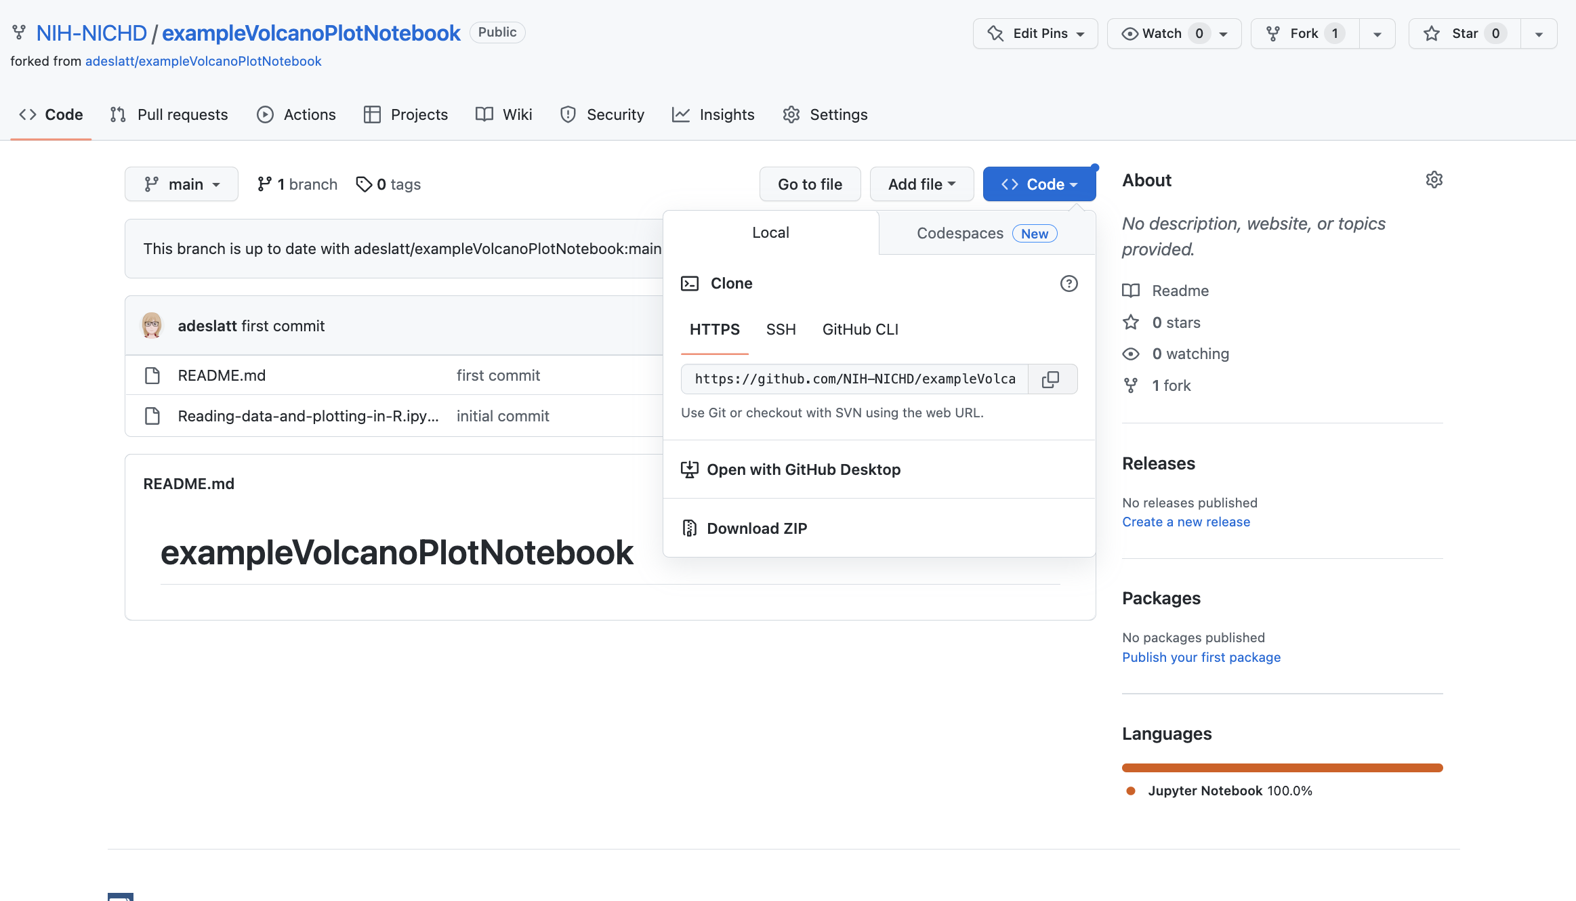Select the Code tab

[51, 114]
